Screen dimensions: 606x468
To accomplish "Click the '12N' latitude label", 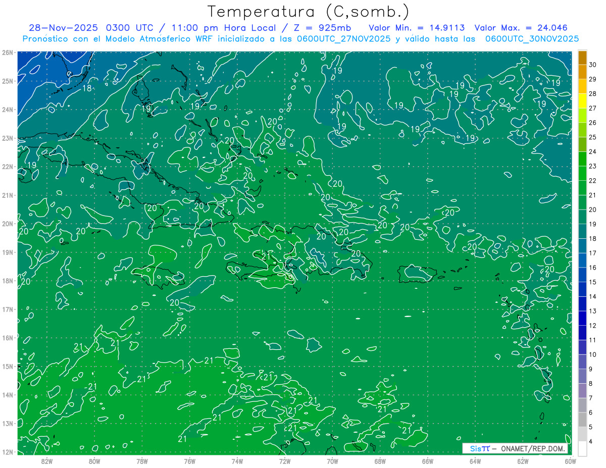I will (x=7, y=452).
